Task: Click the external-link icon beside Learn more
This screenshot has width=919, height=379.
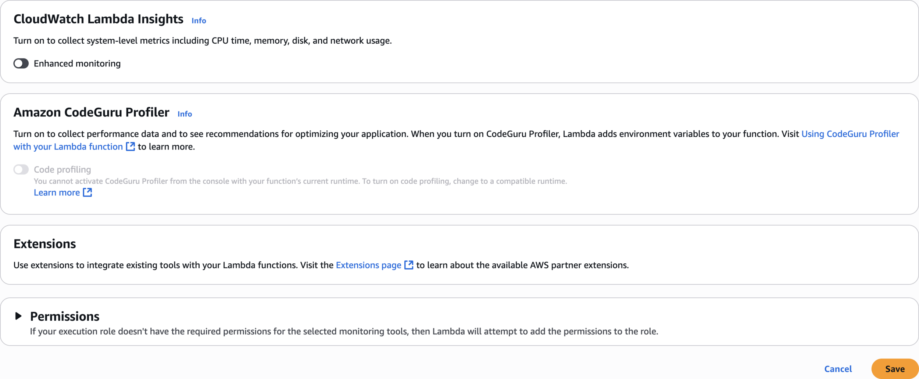Action: [x=87, y=192]
